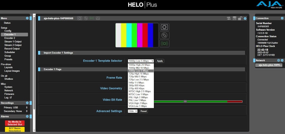This screenshot has width=285, height=134.
Task: Go to the Scheduler menu item
Action: (x=10, y=52)
